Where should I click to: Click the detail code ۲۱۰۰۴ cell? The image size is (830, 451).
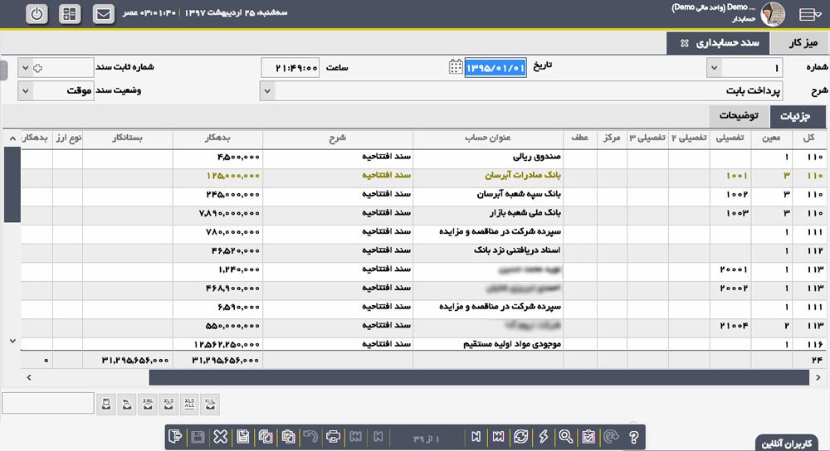(x=730, y=326)
